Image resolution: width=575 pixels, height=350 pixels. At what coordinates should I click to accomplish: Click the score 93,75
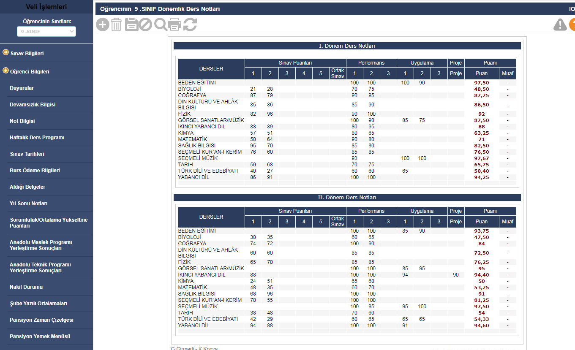coord(482,231)
